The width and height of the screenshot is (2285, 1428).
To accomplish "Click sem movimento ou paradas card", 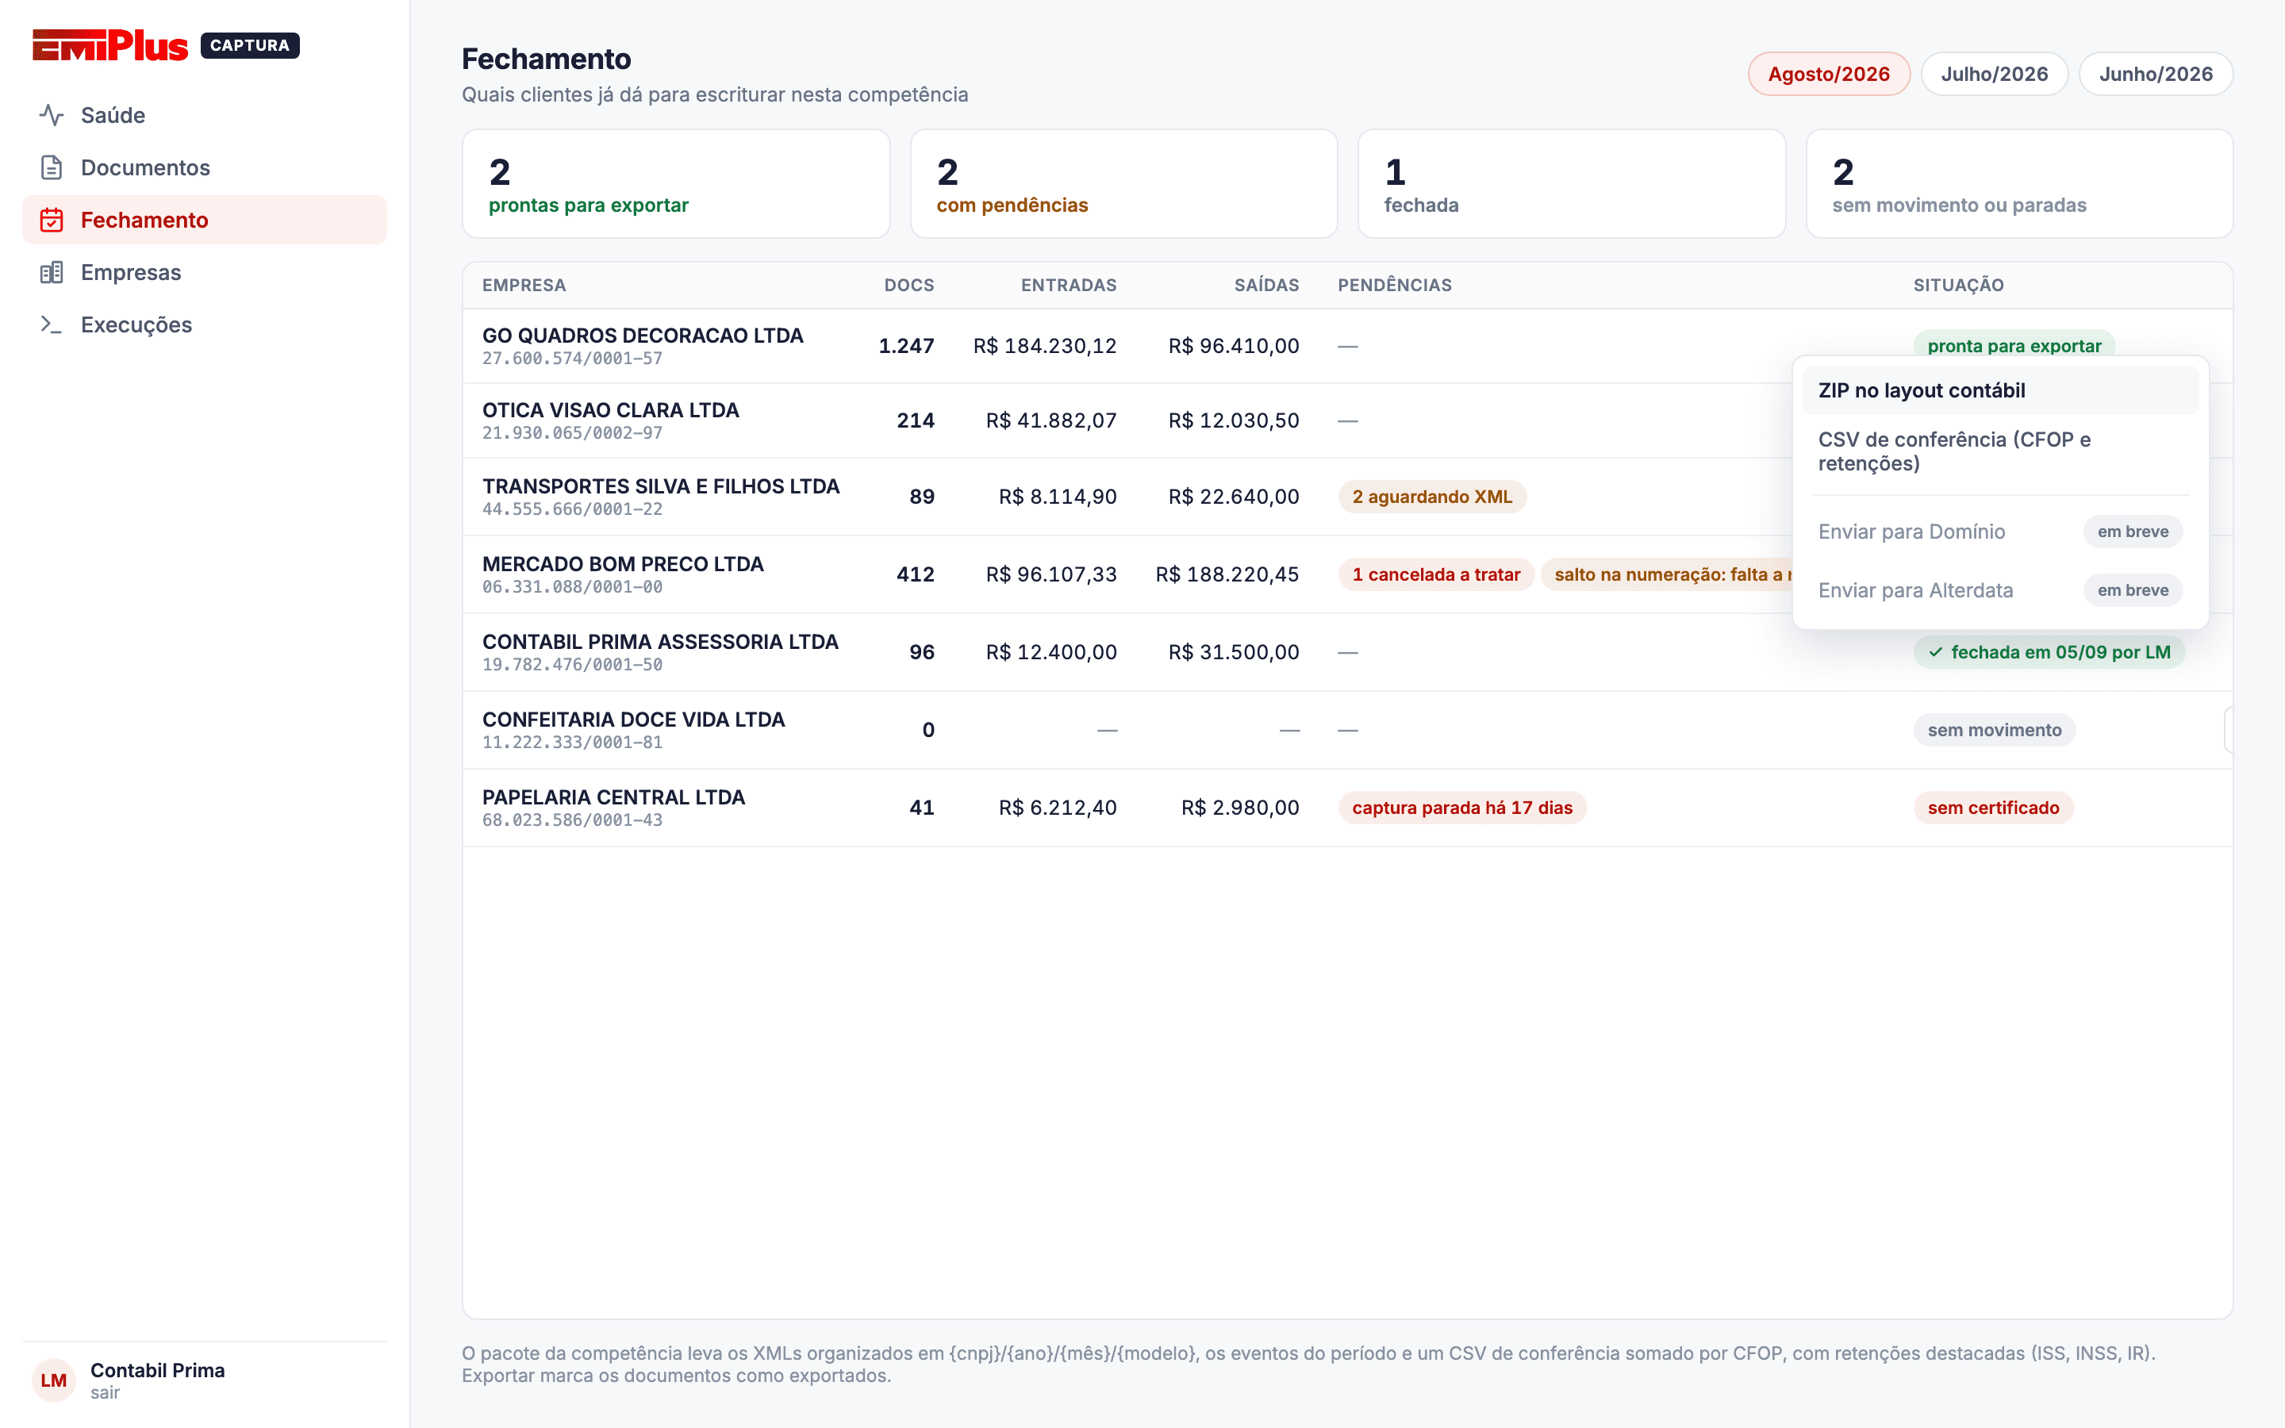I will click(x=2018, y=183).
